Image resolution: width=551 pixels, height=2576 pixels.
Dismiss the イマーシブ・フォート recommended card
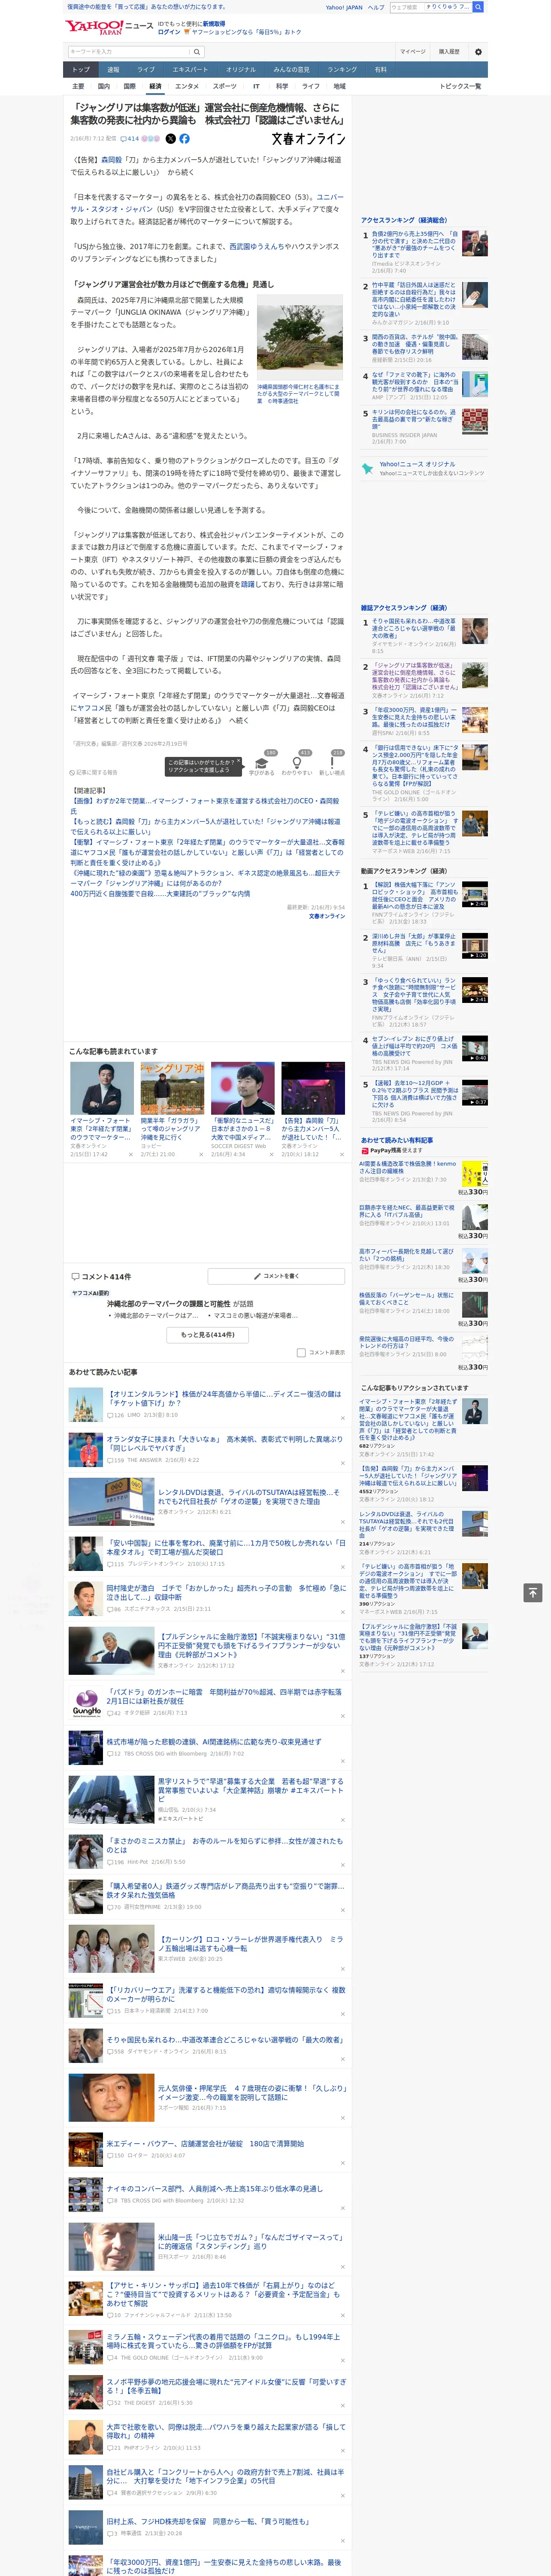tap(130, 1154)
